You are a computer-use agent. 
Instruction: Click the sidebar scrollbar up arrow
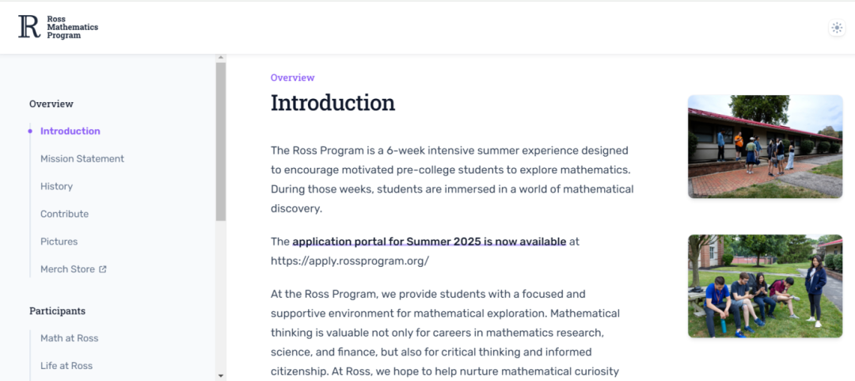pyautogui.click(x=221, y=57)
